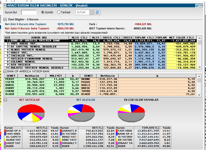This screenshot has width=206, height=150.
Task: Collapse the BANK-OF-AMERICA YATIRIM BANK detail section
Action: point(5,71)
